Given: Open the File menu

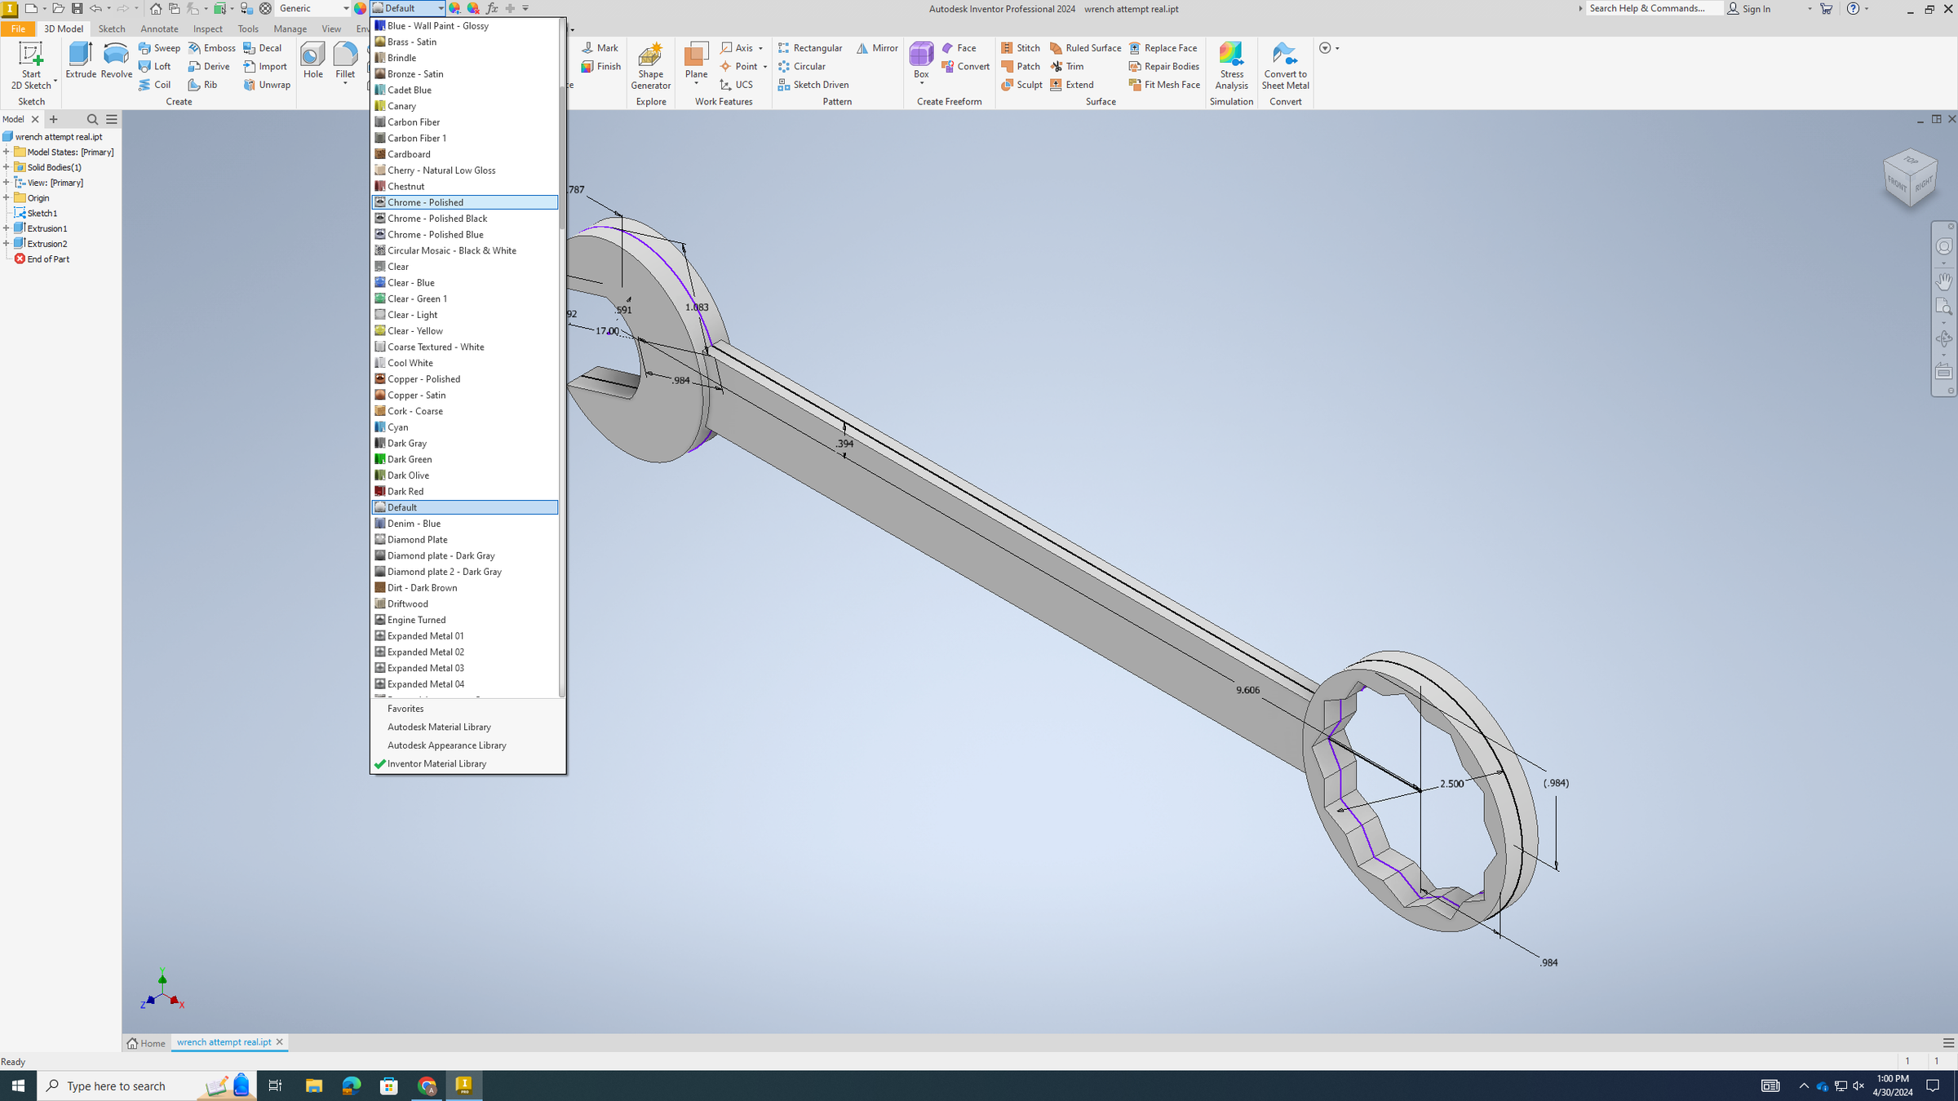Looking at the screenshot, I should [17, 28].
